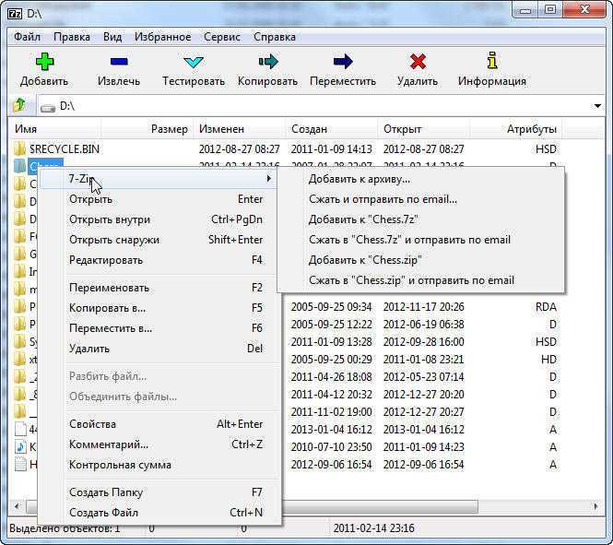The width and height of the screenshot is (613, 545).
Task: Choose Создать Файл in context menu
Action: [x=159, y=513]
